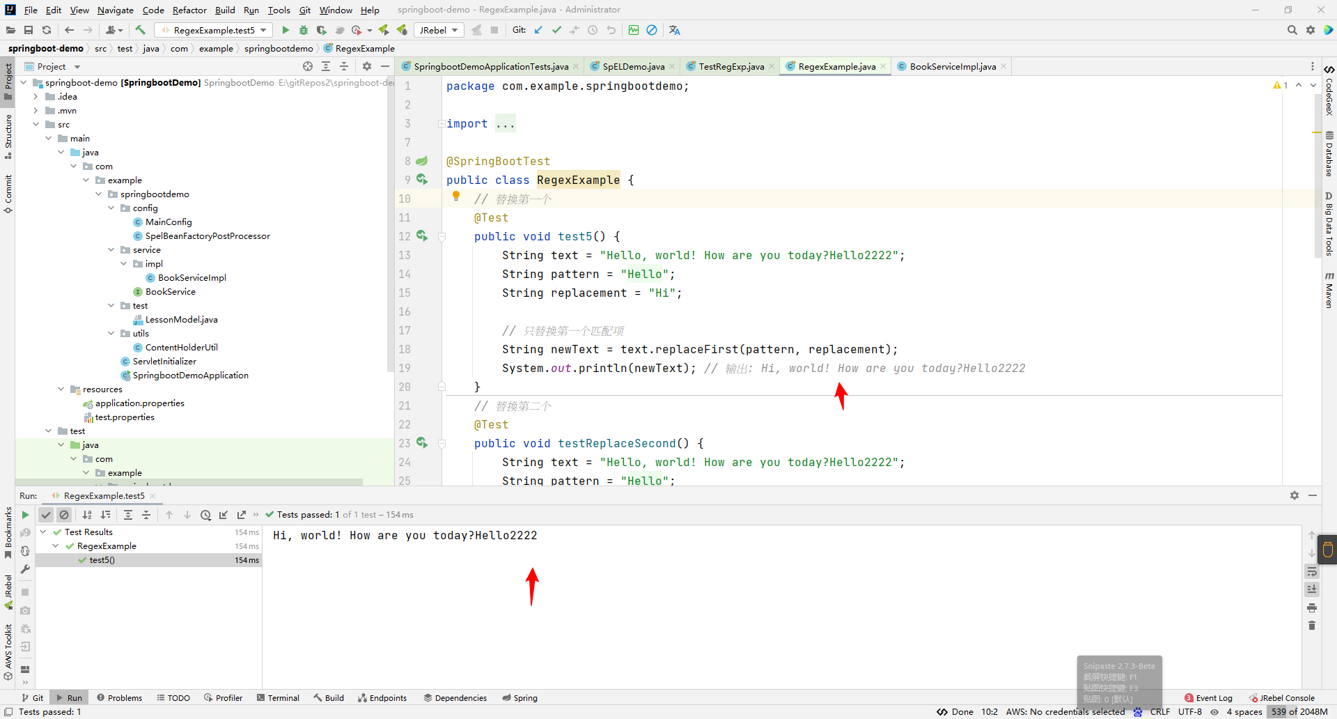This screenshot has width=1337, height=719.
Task: Open Endpoints tool window
Action: 382,697
